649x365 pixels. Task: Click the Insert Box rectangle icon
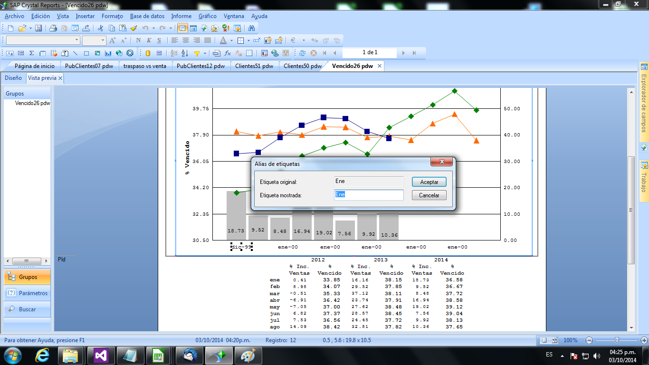pyautogui.click(x=86, y=53)
